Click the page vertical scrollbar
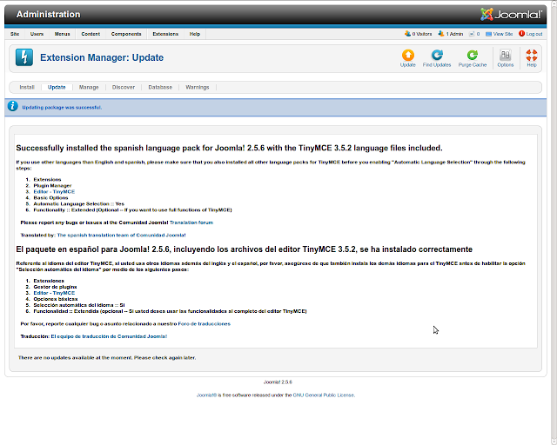This screenshot has width=557, height=445. coord(554,222)
